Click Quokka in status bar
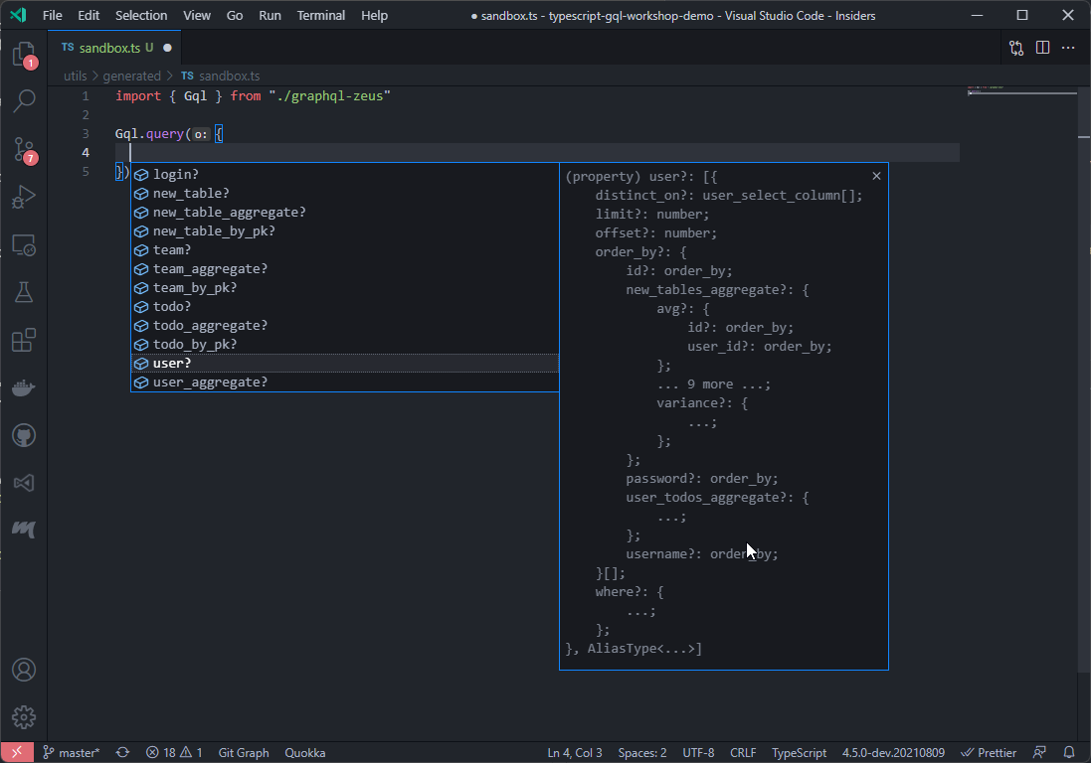The image size is (1091, 763). 304,753
